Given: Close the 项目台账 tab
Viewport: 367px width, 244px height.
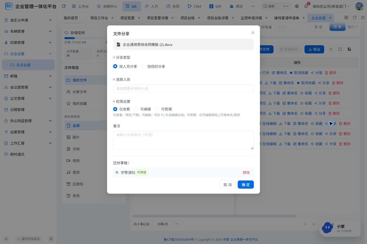Looking at the screenshot, I should point(199,18).
